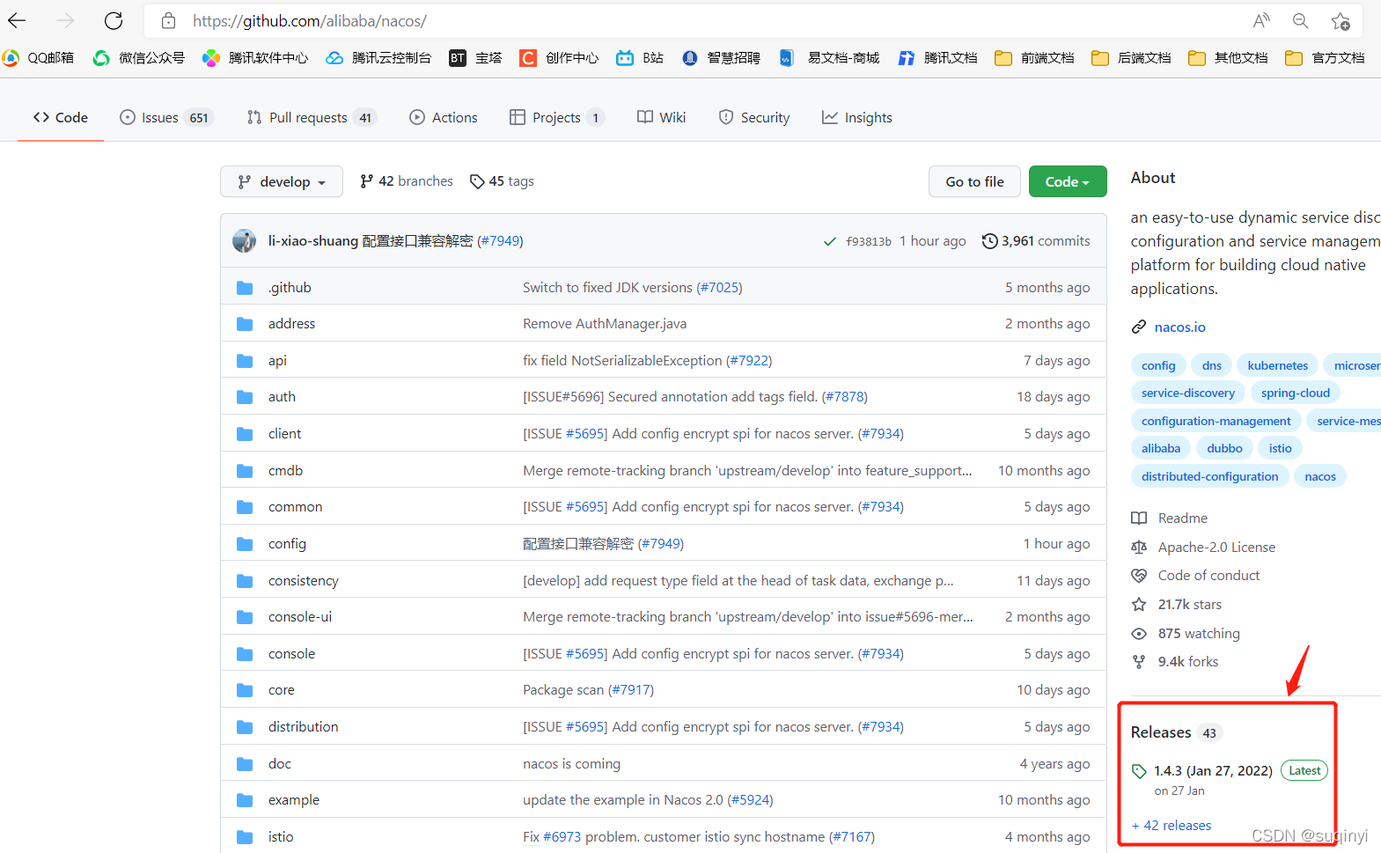Viewport: 1381px width, 853px height.
Task: Select the kubernetes topic tag
Action: [x=1277, y=365]
